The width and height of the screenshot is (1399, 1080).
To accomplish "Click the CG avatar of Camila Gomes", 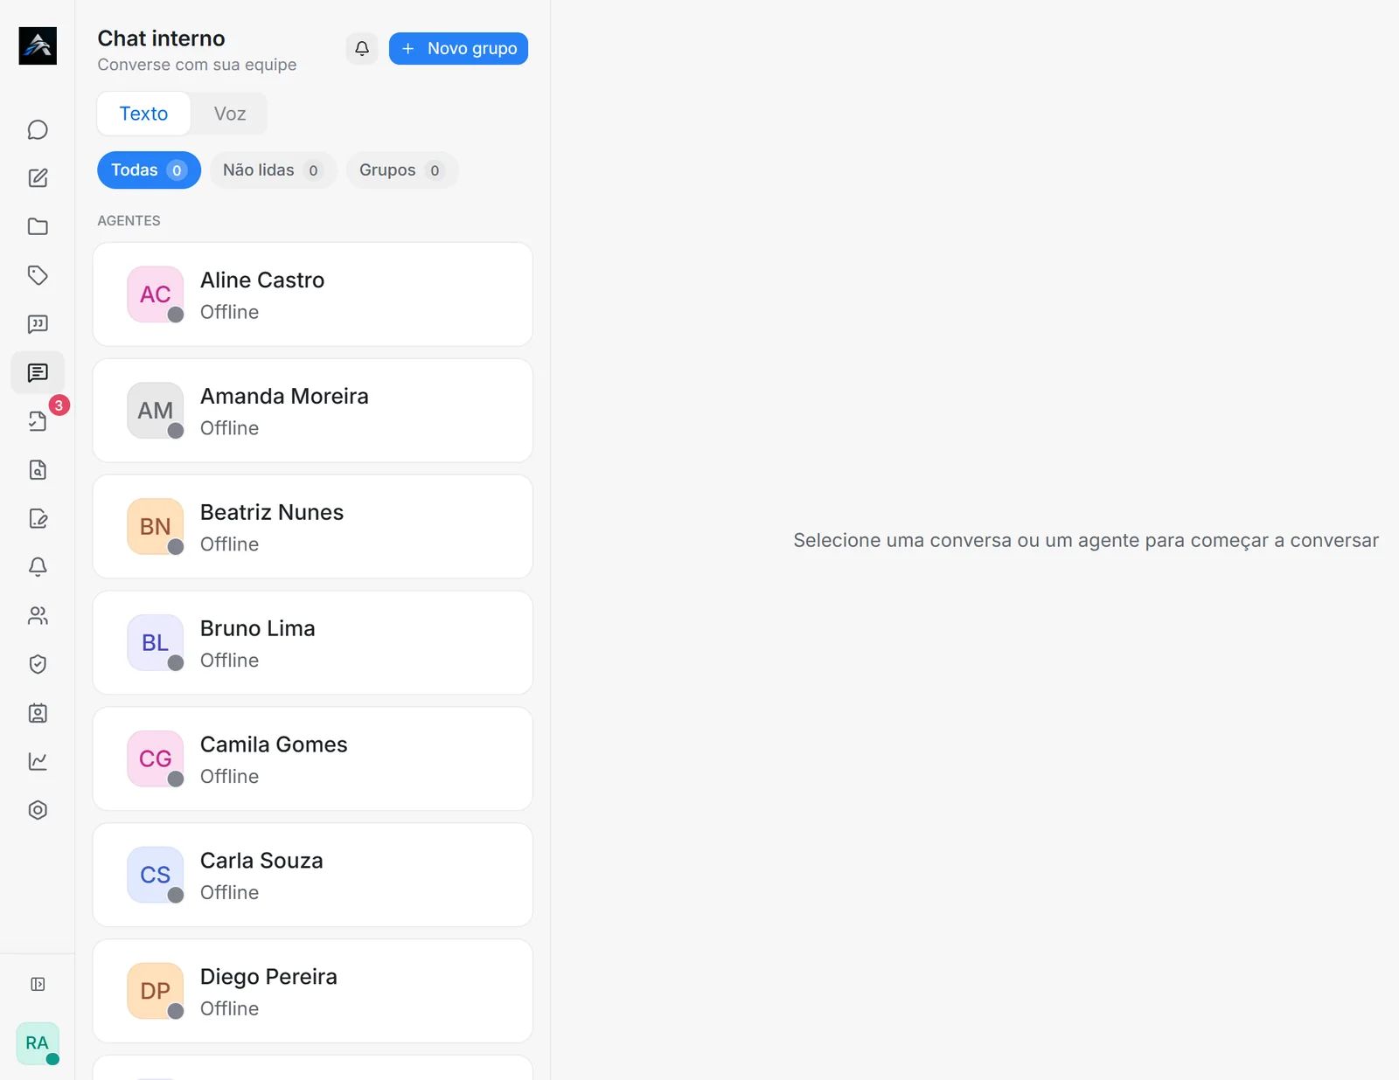I will pos(156,759).
